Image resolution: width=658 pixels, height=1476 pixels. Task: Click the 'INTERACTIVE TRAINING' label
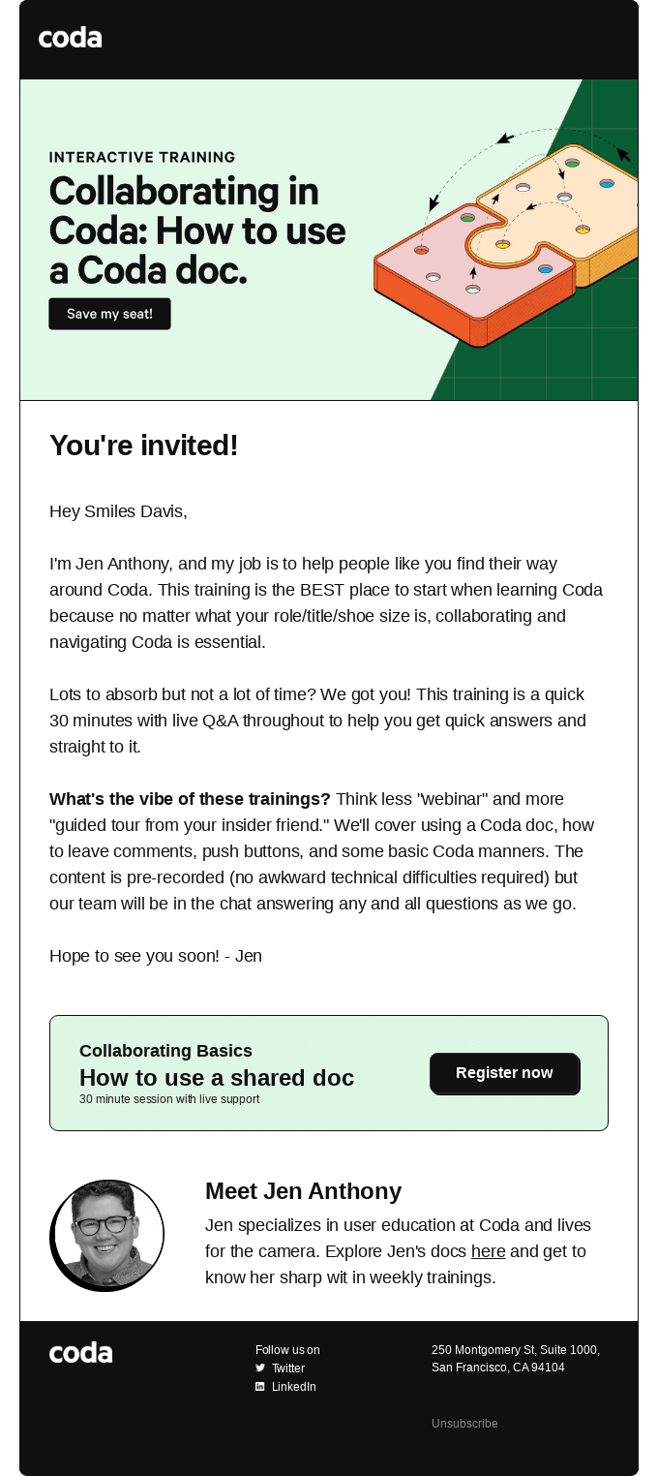click(141, 156)
